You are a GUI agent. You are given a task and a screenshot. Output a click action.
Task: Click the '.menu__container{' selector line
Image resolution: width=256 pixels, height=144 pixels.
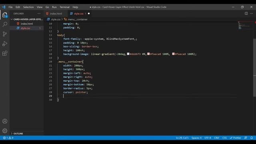click(x=70, y=62)
